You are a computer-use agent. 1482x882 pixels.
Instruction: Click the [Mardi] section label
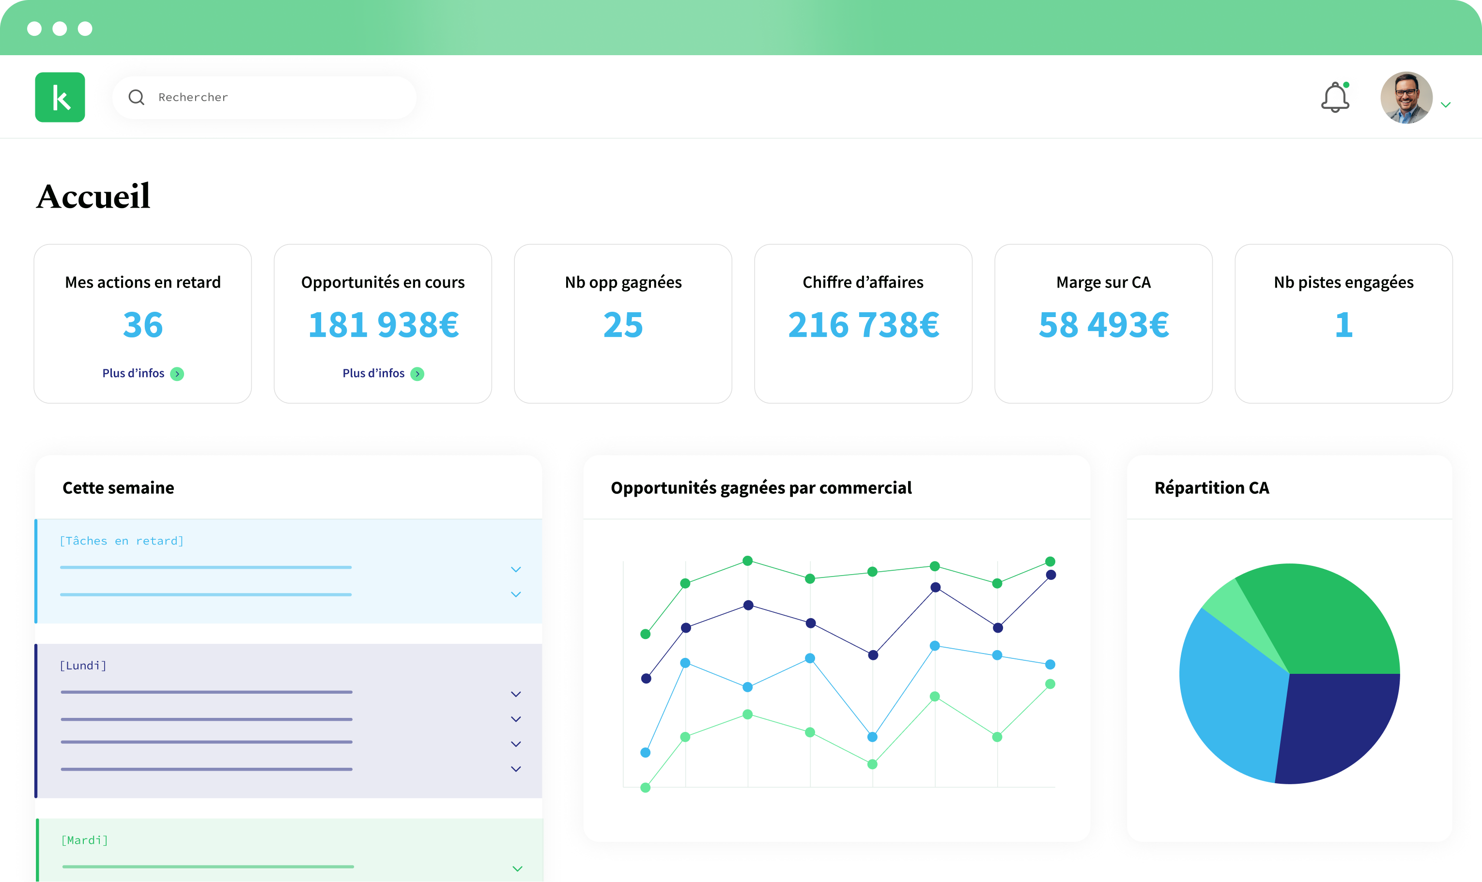click(84, 840)
